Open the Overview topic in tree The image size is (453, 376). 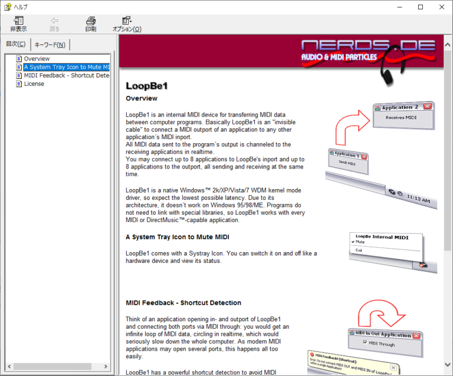[37, 59]
